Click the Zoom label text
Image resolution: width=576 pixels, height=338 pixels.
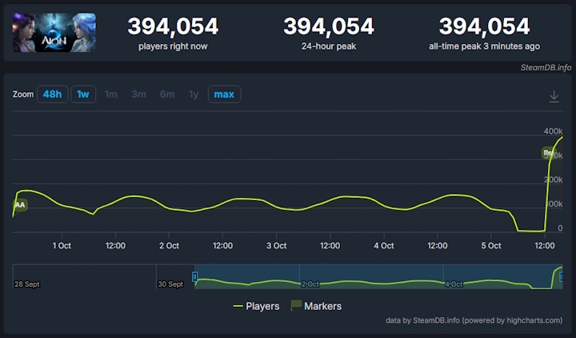tap(22, 95)
